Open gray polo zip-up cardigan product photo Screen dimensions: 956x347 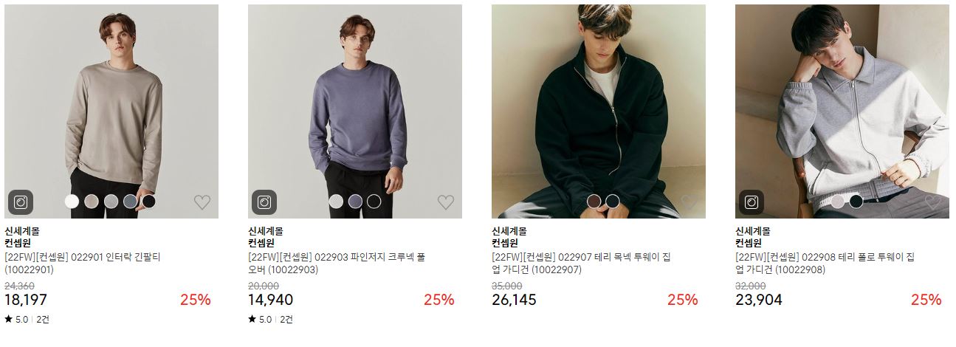pyautogui.click(x=842, y=111)
